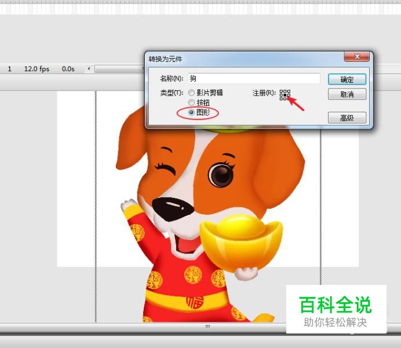Click the 确定 button in the dialog
Viewport: 401px width, 348px height.
347,79
